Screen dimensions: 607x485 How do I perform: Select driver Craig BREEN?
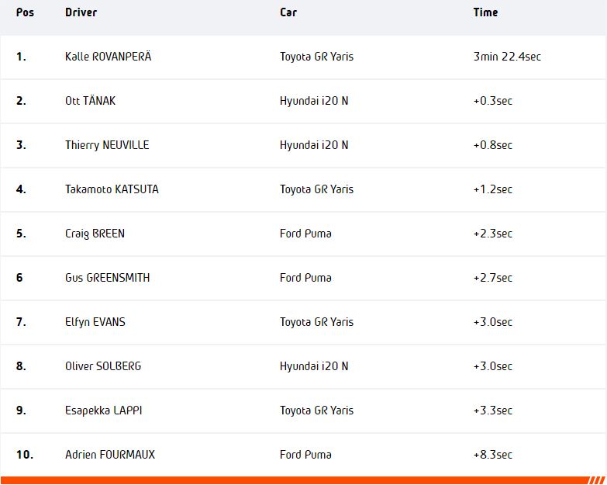[x=95, y=234]
